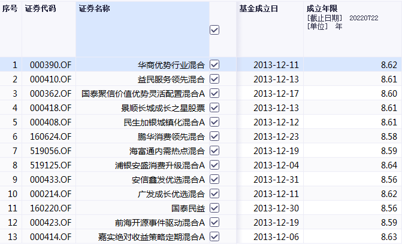Change the 单位 parameter 年
The height and width of the screenshot is (246, 402).
coord(338,26)
